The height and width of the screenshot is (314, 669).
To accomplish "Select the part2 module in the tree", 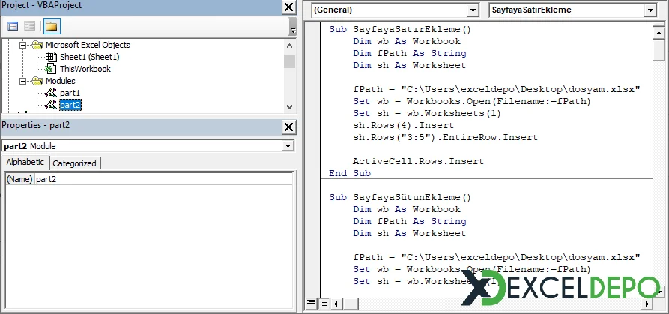I will pos(70,105).
